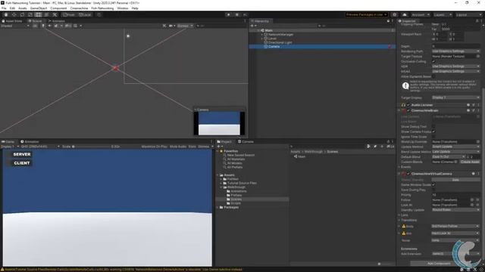Toggle the Ignore Time Scale checkbox

[x=433, y=137]
